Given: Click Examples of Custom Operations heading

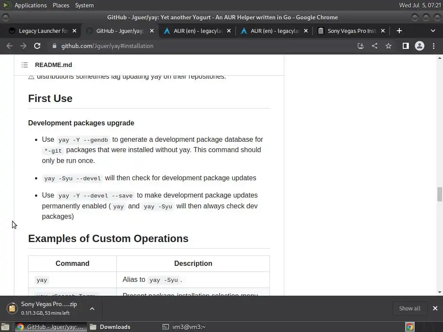Looking at the screenshot, I should click(x=108, y=239).
